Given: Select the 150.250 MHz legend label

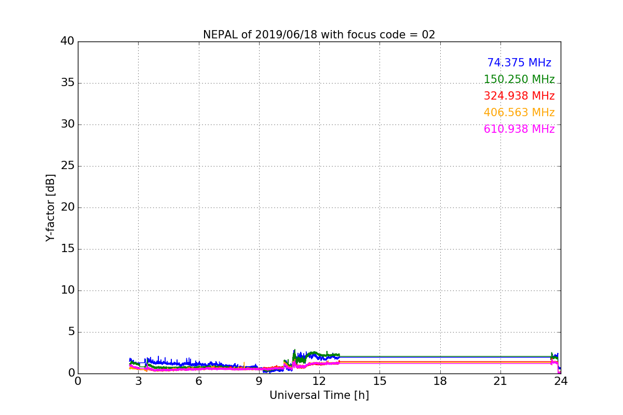Looking at the screenshot, I should 519,79.
